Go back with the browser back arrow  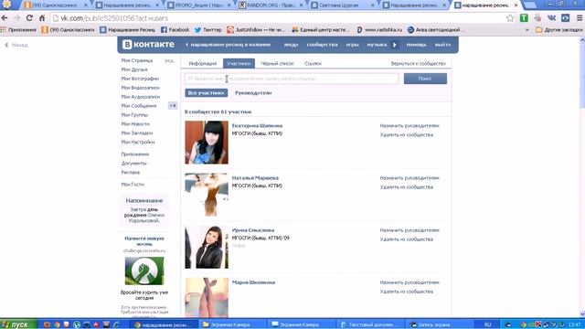(5, 18)
